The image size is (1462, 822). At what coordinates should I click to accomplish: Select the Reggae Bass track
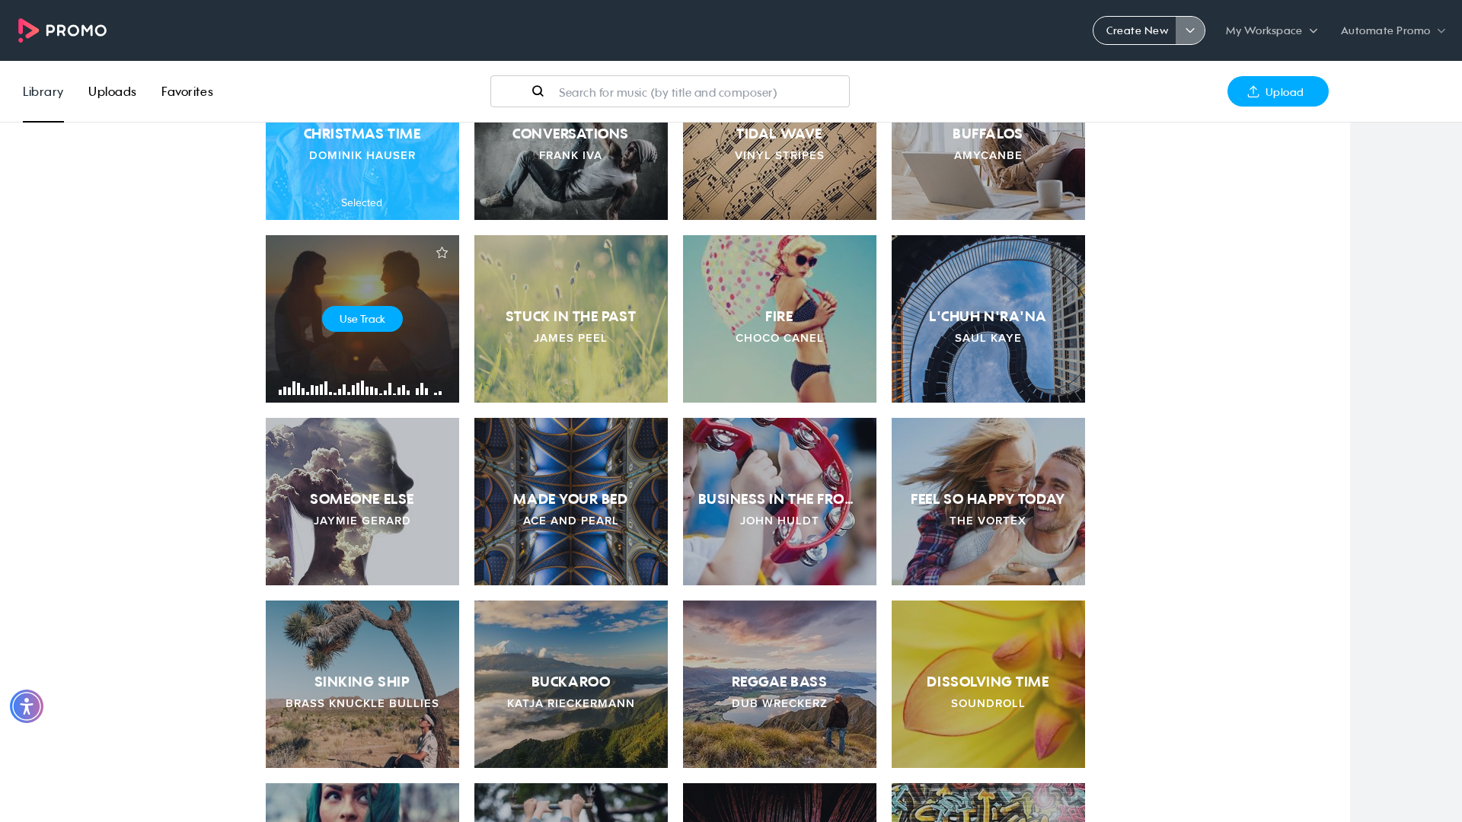pos(780,684)
